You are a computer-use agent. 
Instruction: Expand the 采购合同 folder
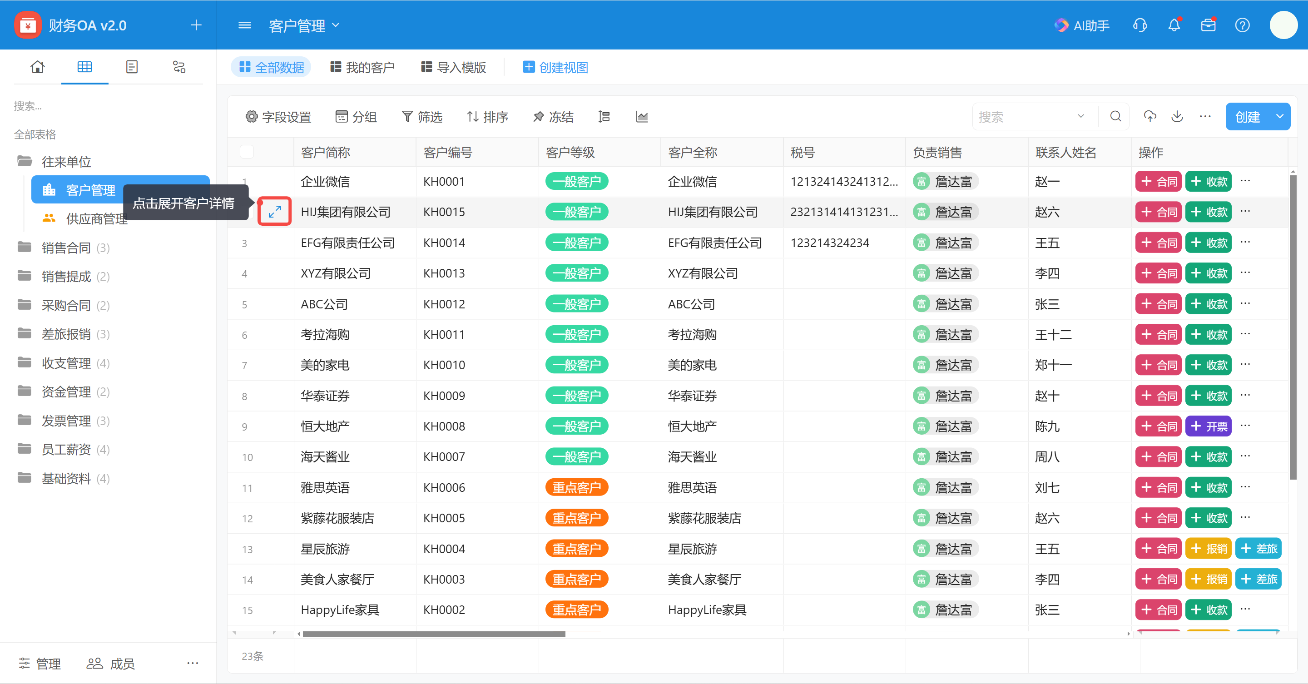coord(64,305)
